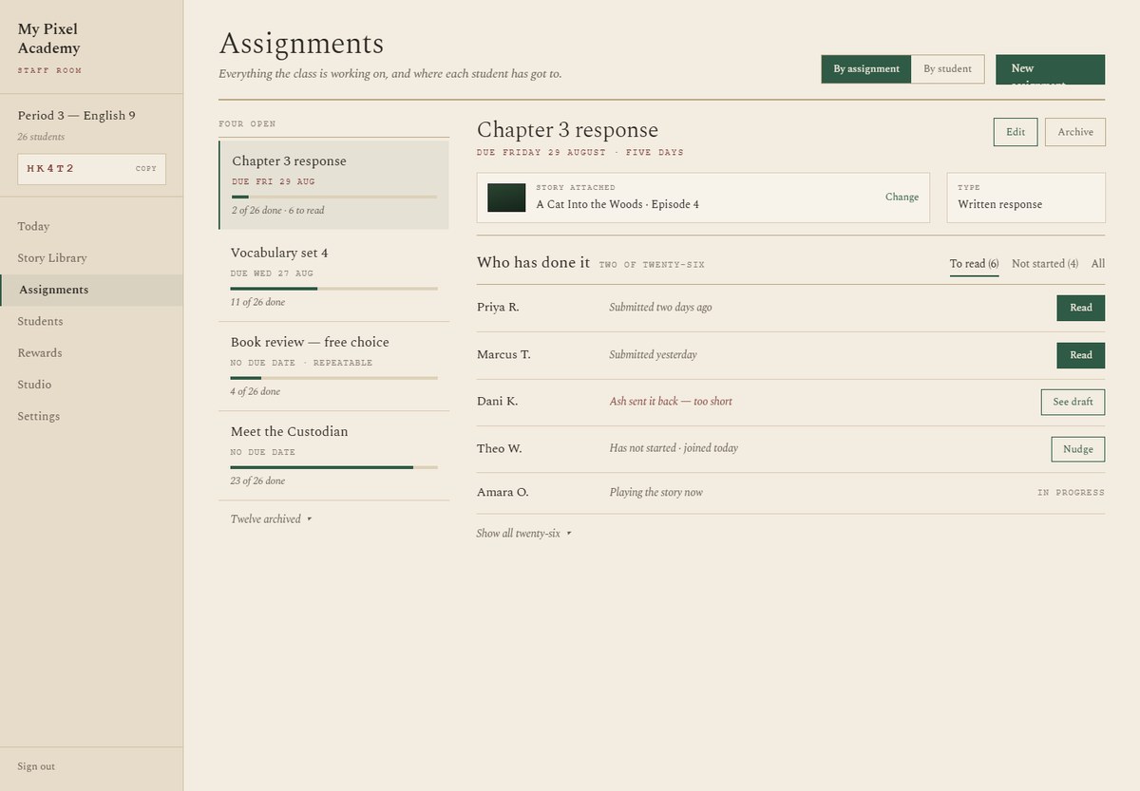Click the IN PROGRESS status label

[1071, 493]
